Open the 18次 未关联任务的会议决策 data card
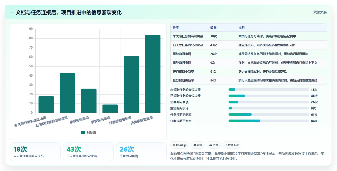This screenshot has height=171, width=337. pyautogui.click(x=35, y=152)
